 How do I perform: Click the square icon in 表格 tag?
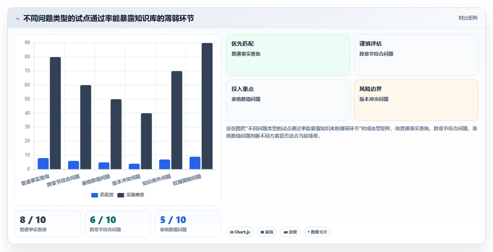tap(262, 232)
